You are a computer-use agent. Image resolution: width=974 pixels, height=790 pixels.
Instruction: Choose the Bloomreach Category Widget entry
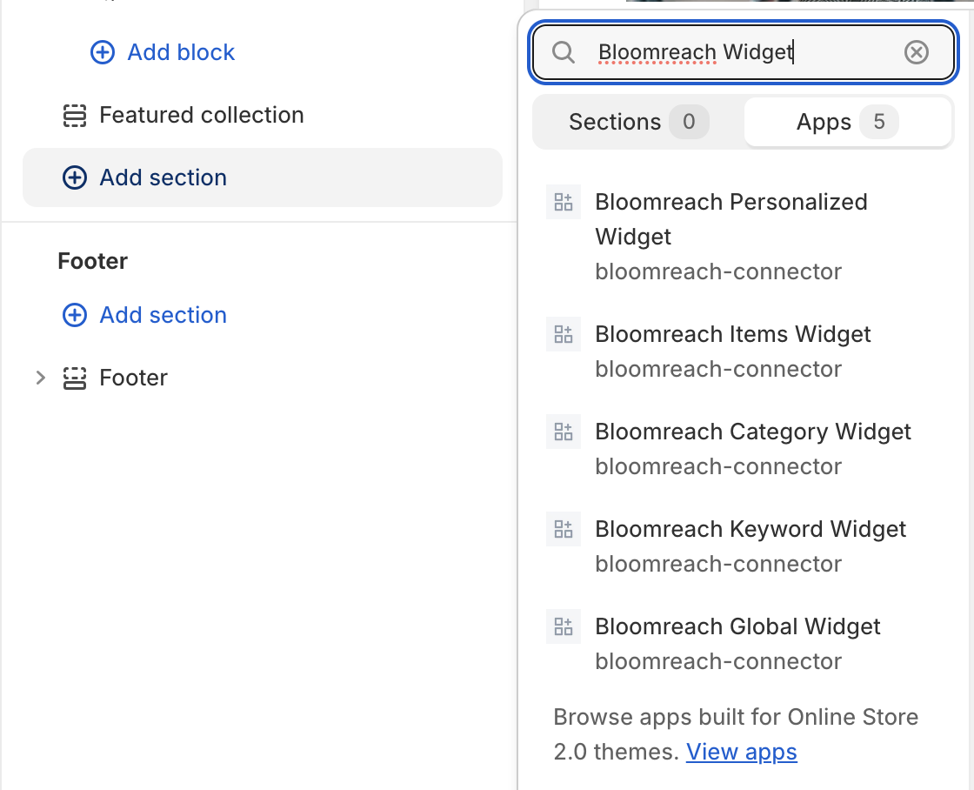(752, 432)
